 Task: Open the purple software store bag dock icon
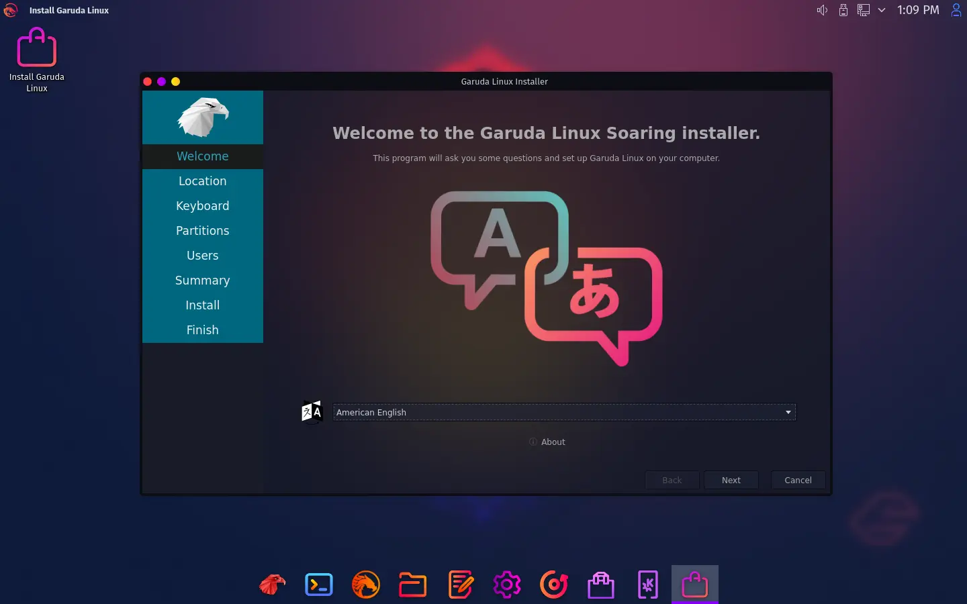pos(601,585)
